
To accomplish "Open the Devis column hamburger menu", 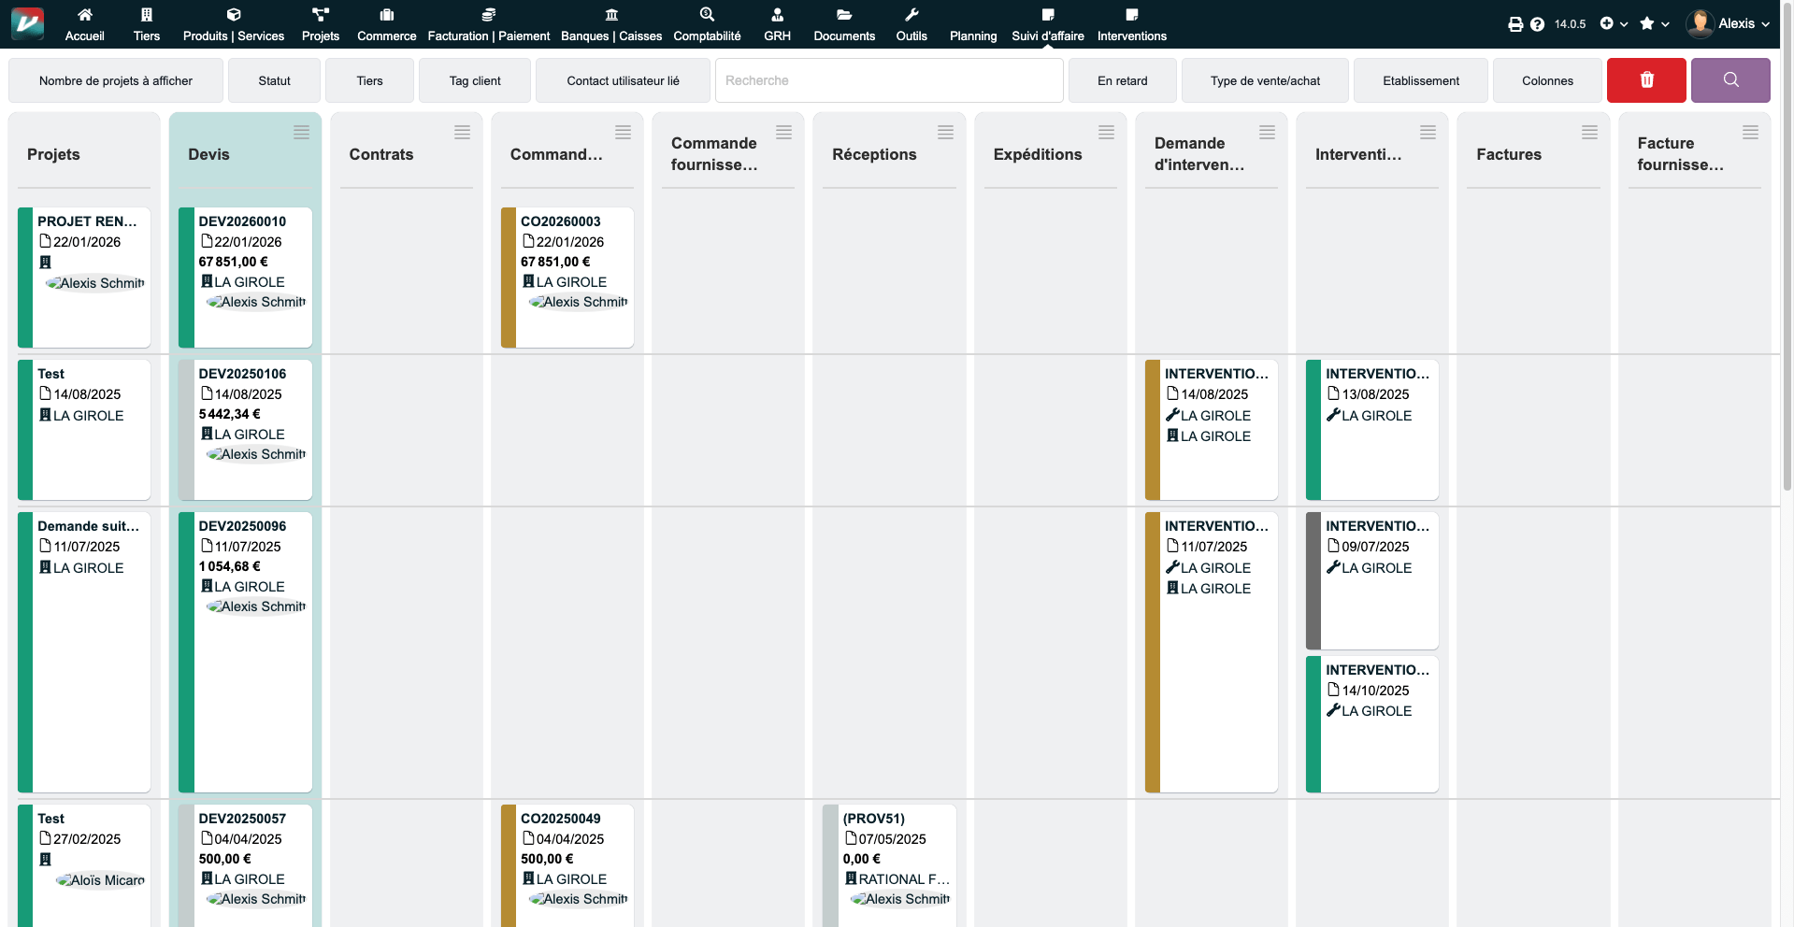I will [x=301, y=133].
